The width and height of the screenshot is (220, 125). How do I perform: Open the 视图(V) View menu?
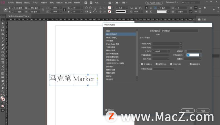click(x=59, y=3)
